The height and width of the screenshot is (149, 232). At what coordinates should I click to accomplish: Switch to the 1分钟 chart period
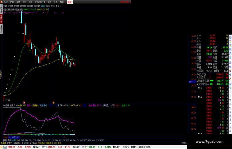click(x=10, y=6)
